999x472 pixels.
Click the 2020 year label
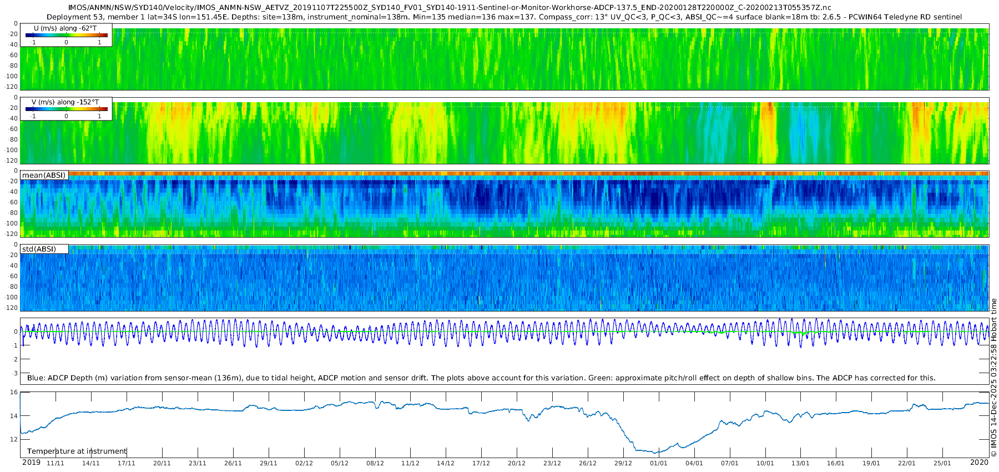[979, 463]
